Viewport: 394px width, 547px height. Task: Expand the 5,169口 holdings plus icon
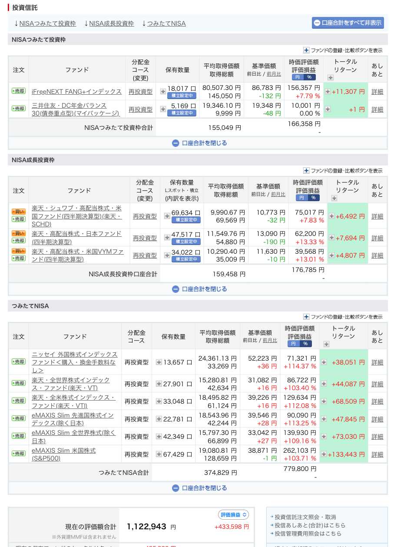[x=163, y=109]
